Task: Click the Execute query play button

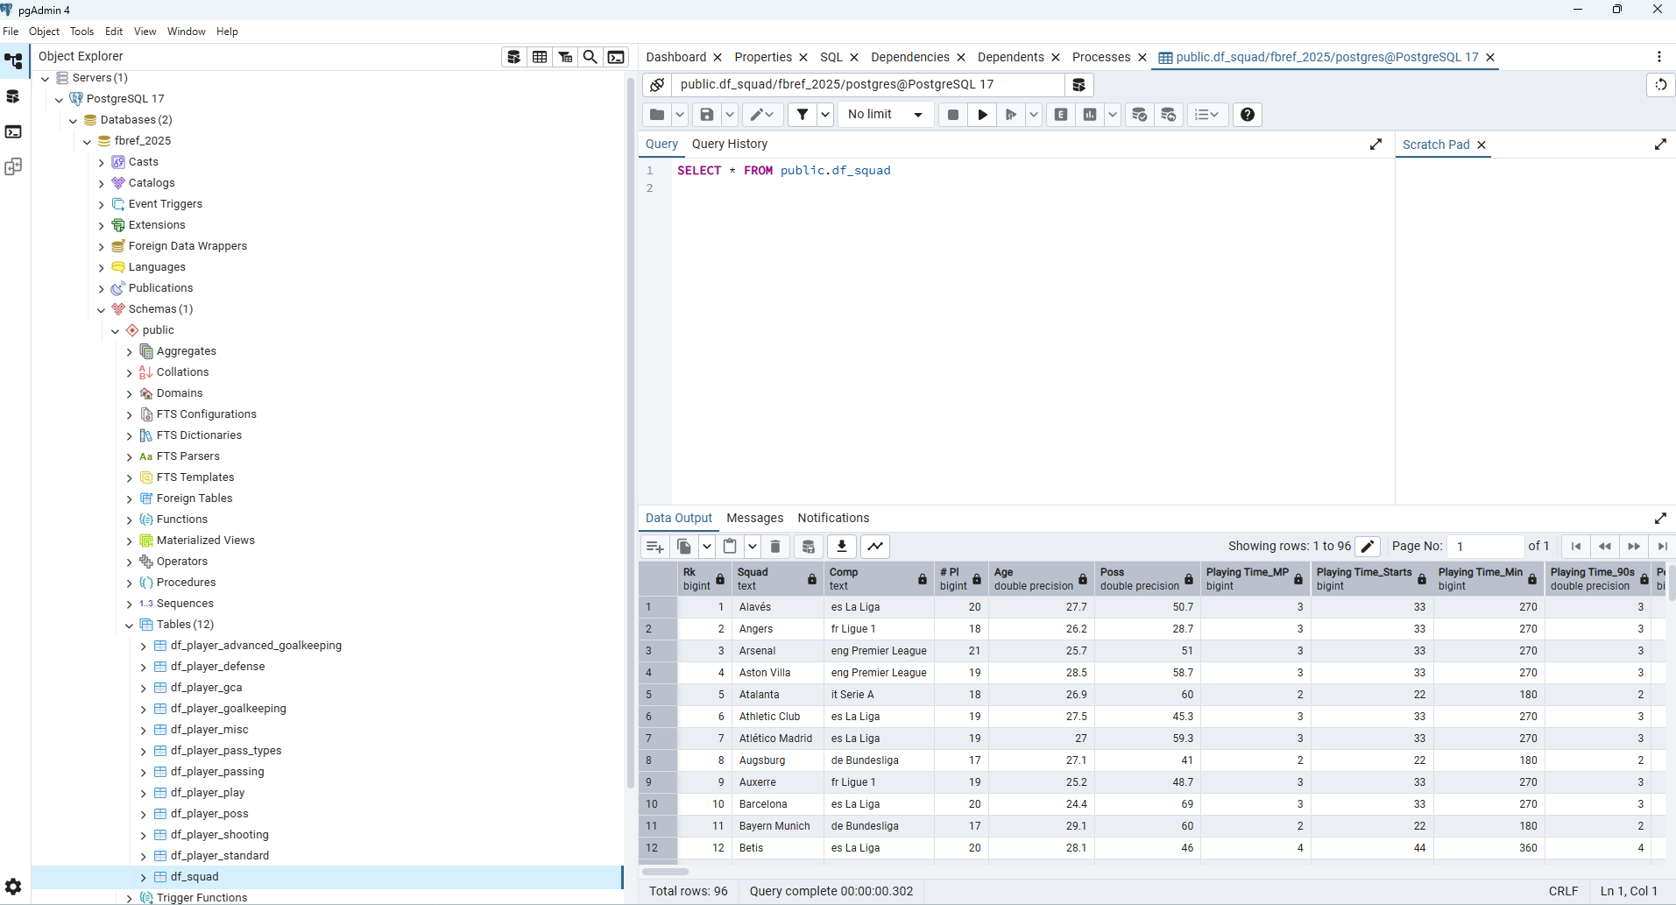Action: coord(982,115)
